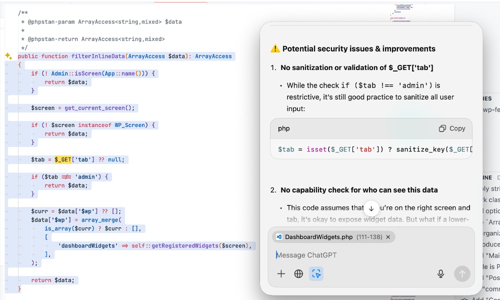500x300 pixels.
Task: Click the highlighted $_GET in the editor
Action: point(63,159)
